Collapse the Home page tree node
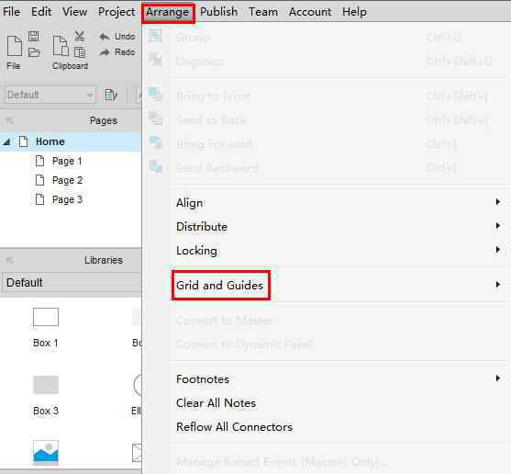511x474 pixels. 6,141
